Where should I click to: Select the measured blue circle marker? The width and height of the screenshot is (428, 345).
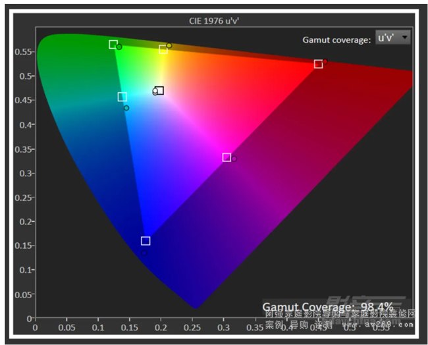(144, 253)
